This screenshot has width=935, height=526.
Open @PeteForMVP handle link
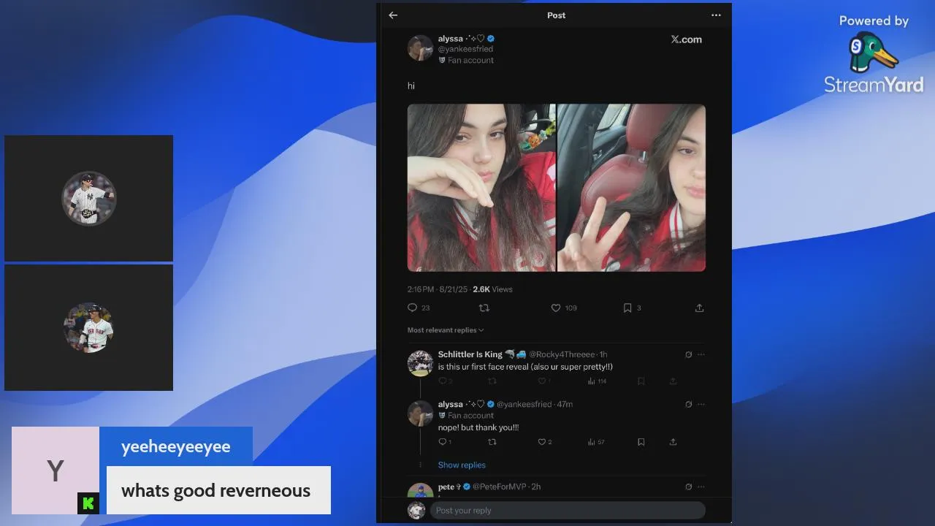tap(500, 487)
